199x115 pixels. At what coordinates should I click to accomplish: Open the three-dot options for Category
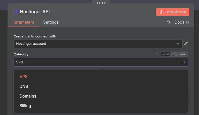157,54
